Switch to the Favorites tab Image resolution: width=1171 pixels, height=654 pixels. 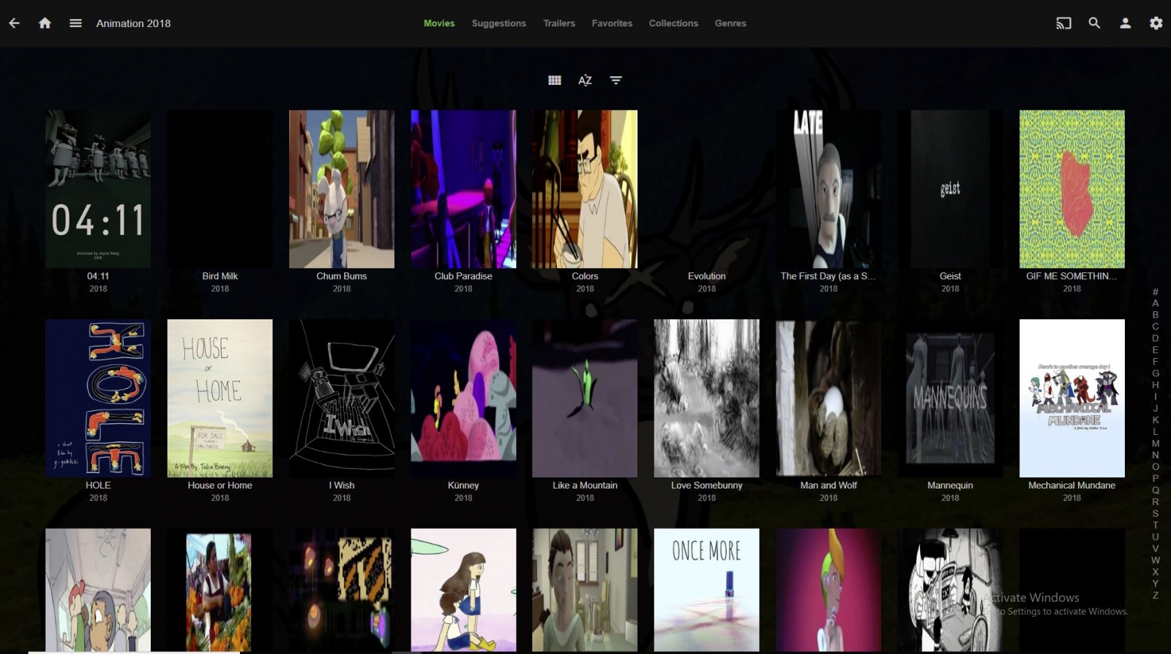[x=612, y=23]
